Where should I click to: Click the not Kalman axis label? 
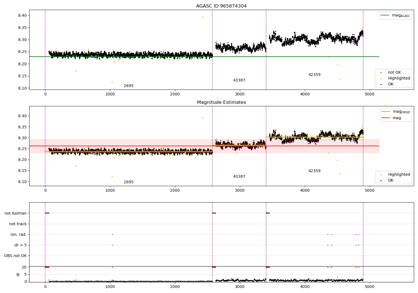pos(16,213)
